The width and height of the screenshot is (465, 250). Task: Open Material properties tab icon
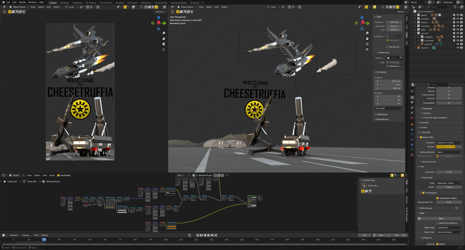click(x=412, y=155)
